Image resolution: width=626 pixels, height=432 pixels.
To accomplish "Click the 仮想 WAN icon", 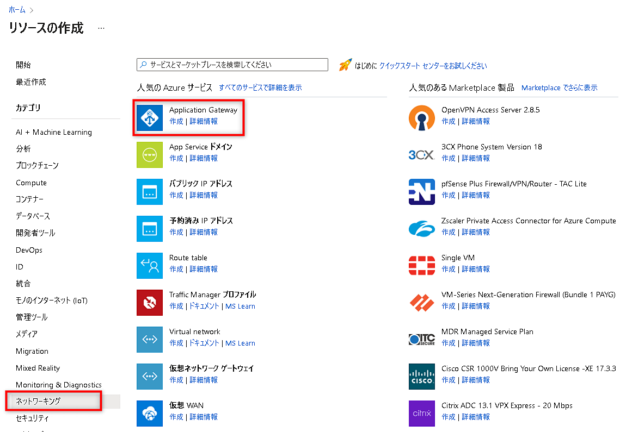I will 150,414.
